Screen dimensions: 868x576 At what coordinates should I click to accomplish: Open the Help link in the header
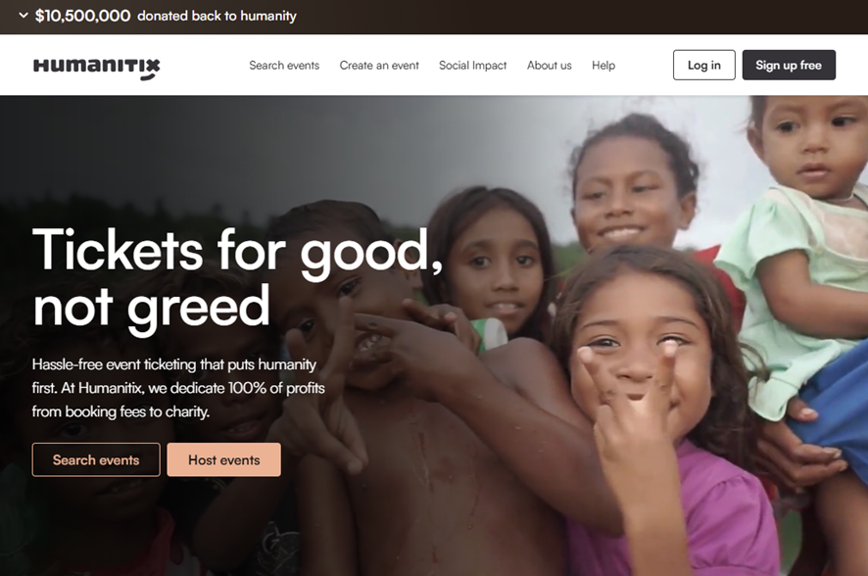coord(603,66)
